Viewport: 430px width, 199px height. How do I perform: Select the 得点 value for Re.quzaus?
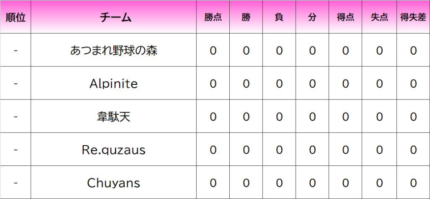346,150
